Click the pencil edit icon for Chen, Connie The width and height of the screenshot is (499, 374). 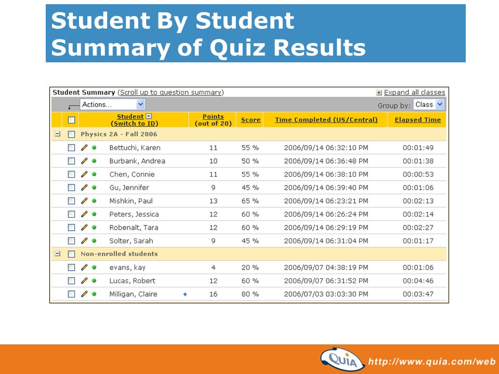84,175
